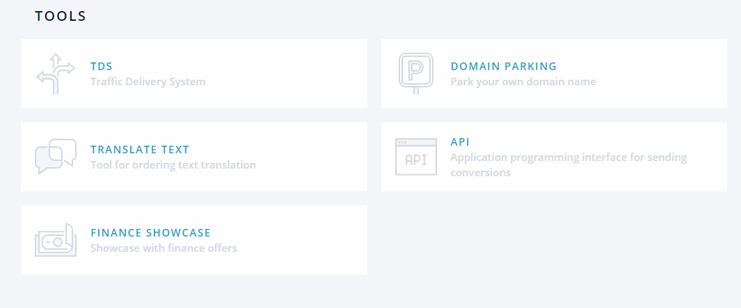Viewport: 741px width, 308px height.
Task: Click the Finance Showcase money icon
Action: click(x=56, y=240)
